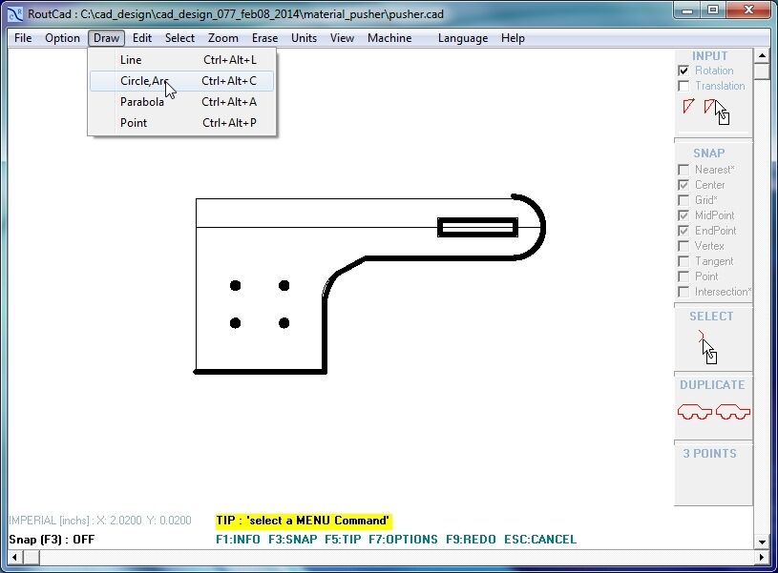Click the vertical scrollbar down arrow
Viewport: 778px width, 573px height.
click(x=762, y=542)
